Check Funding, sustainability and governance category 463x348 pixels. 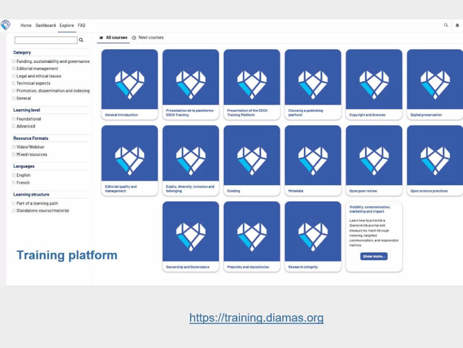click(x=14, y=61)
